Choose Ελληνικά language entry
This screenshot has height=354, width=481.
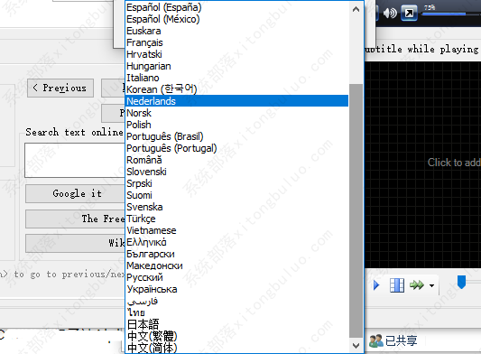236,242
